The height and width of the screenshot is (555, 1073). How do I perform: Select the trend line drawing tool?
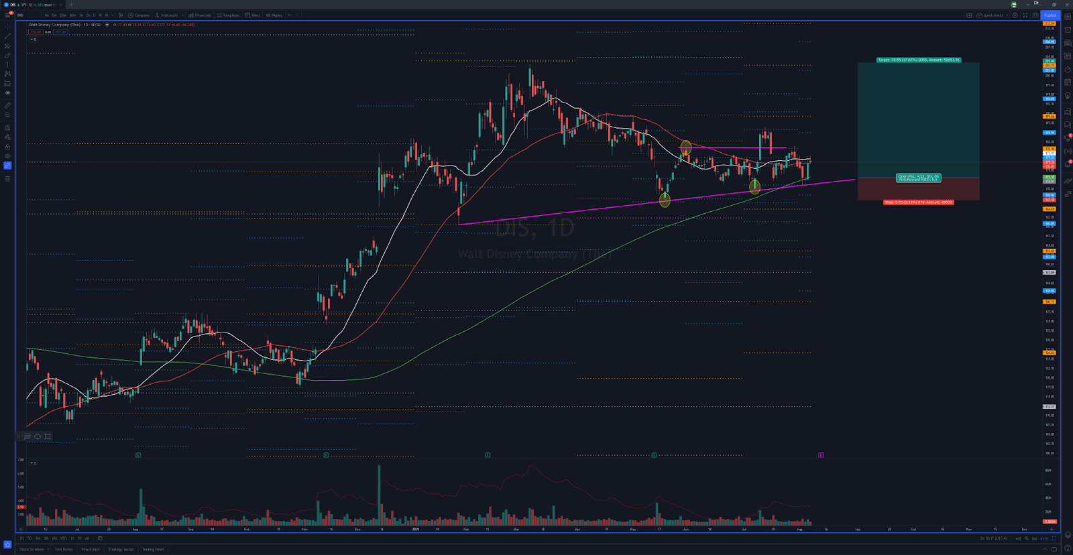point(7,36)
